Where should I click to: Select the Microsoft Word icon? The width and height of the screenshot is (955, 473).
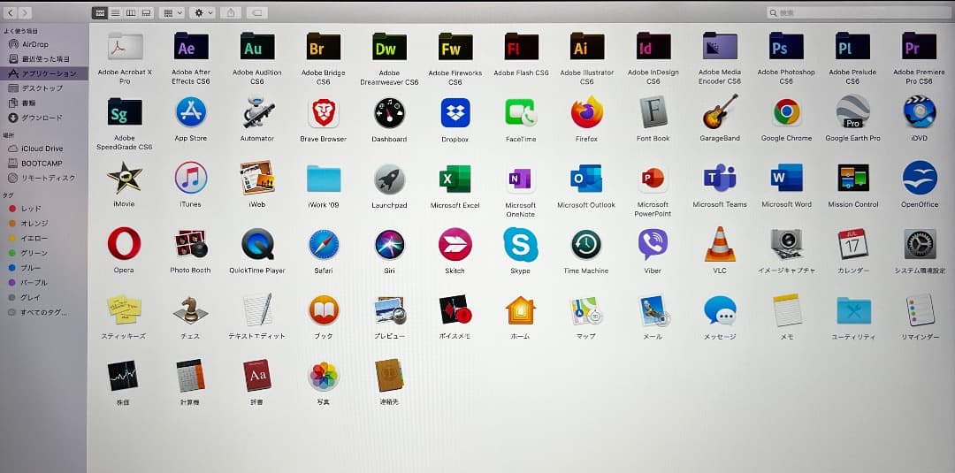click(x=786, y=178)
